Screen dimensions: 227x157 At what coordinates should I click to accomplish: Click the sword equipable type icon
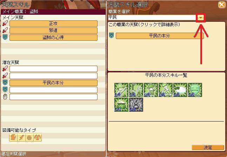[21, 137]
